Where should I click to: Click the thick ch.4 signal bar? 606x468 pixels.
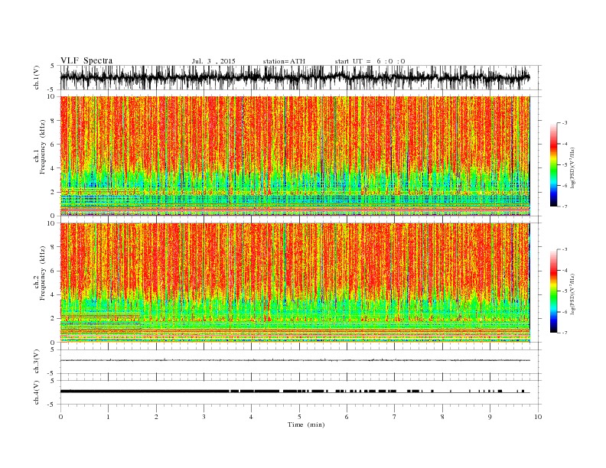145,392
